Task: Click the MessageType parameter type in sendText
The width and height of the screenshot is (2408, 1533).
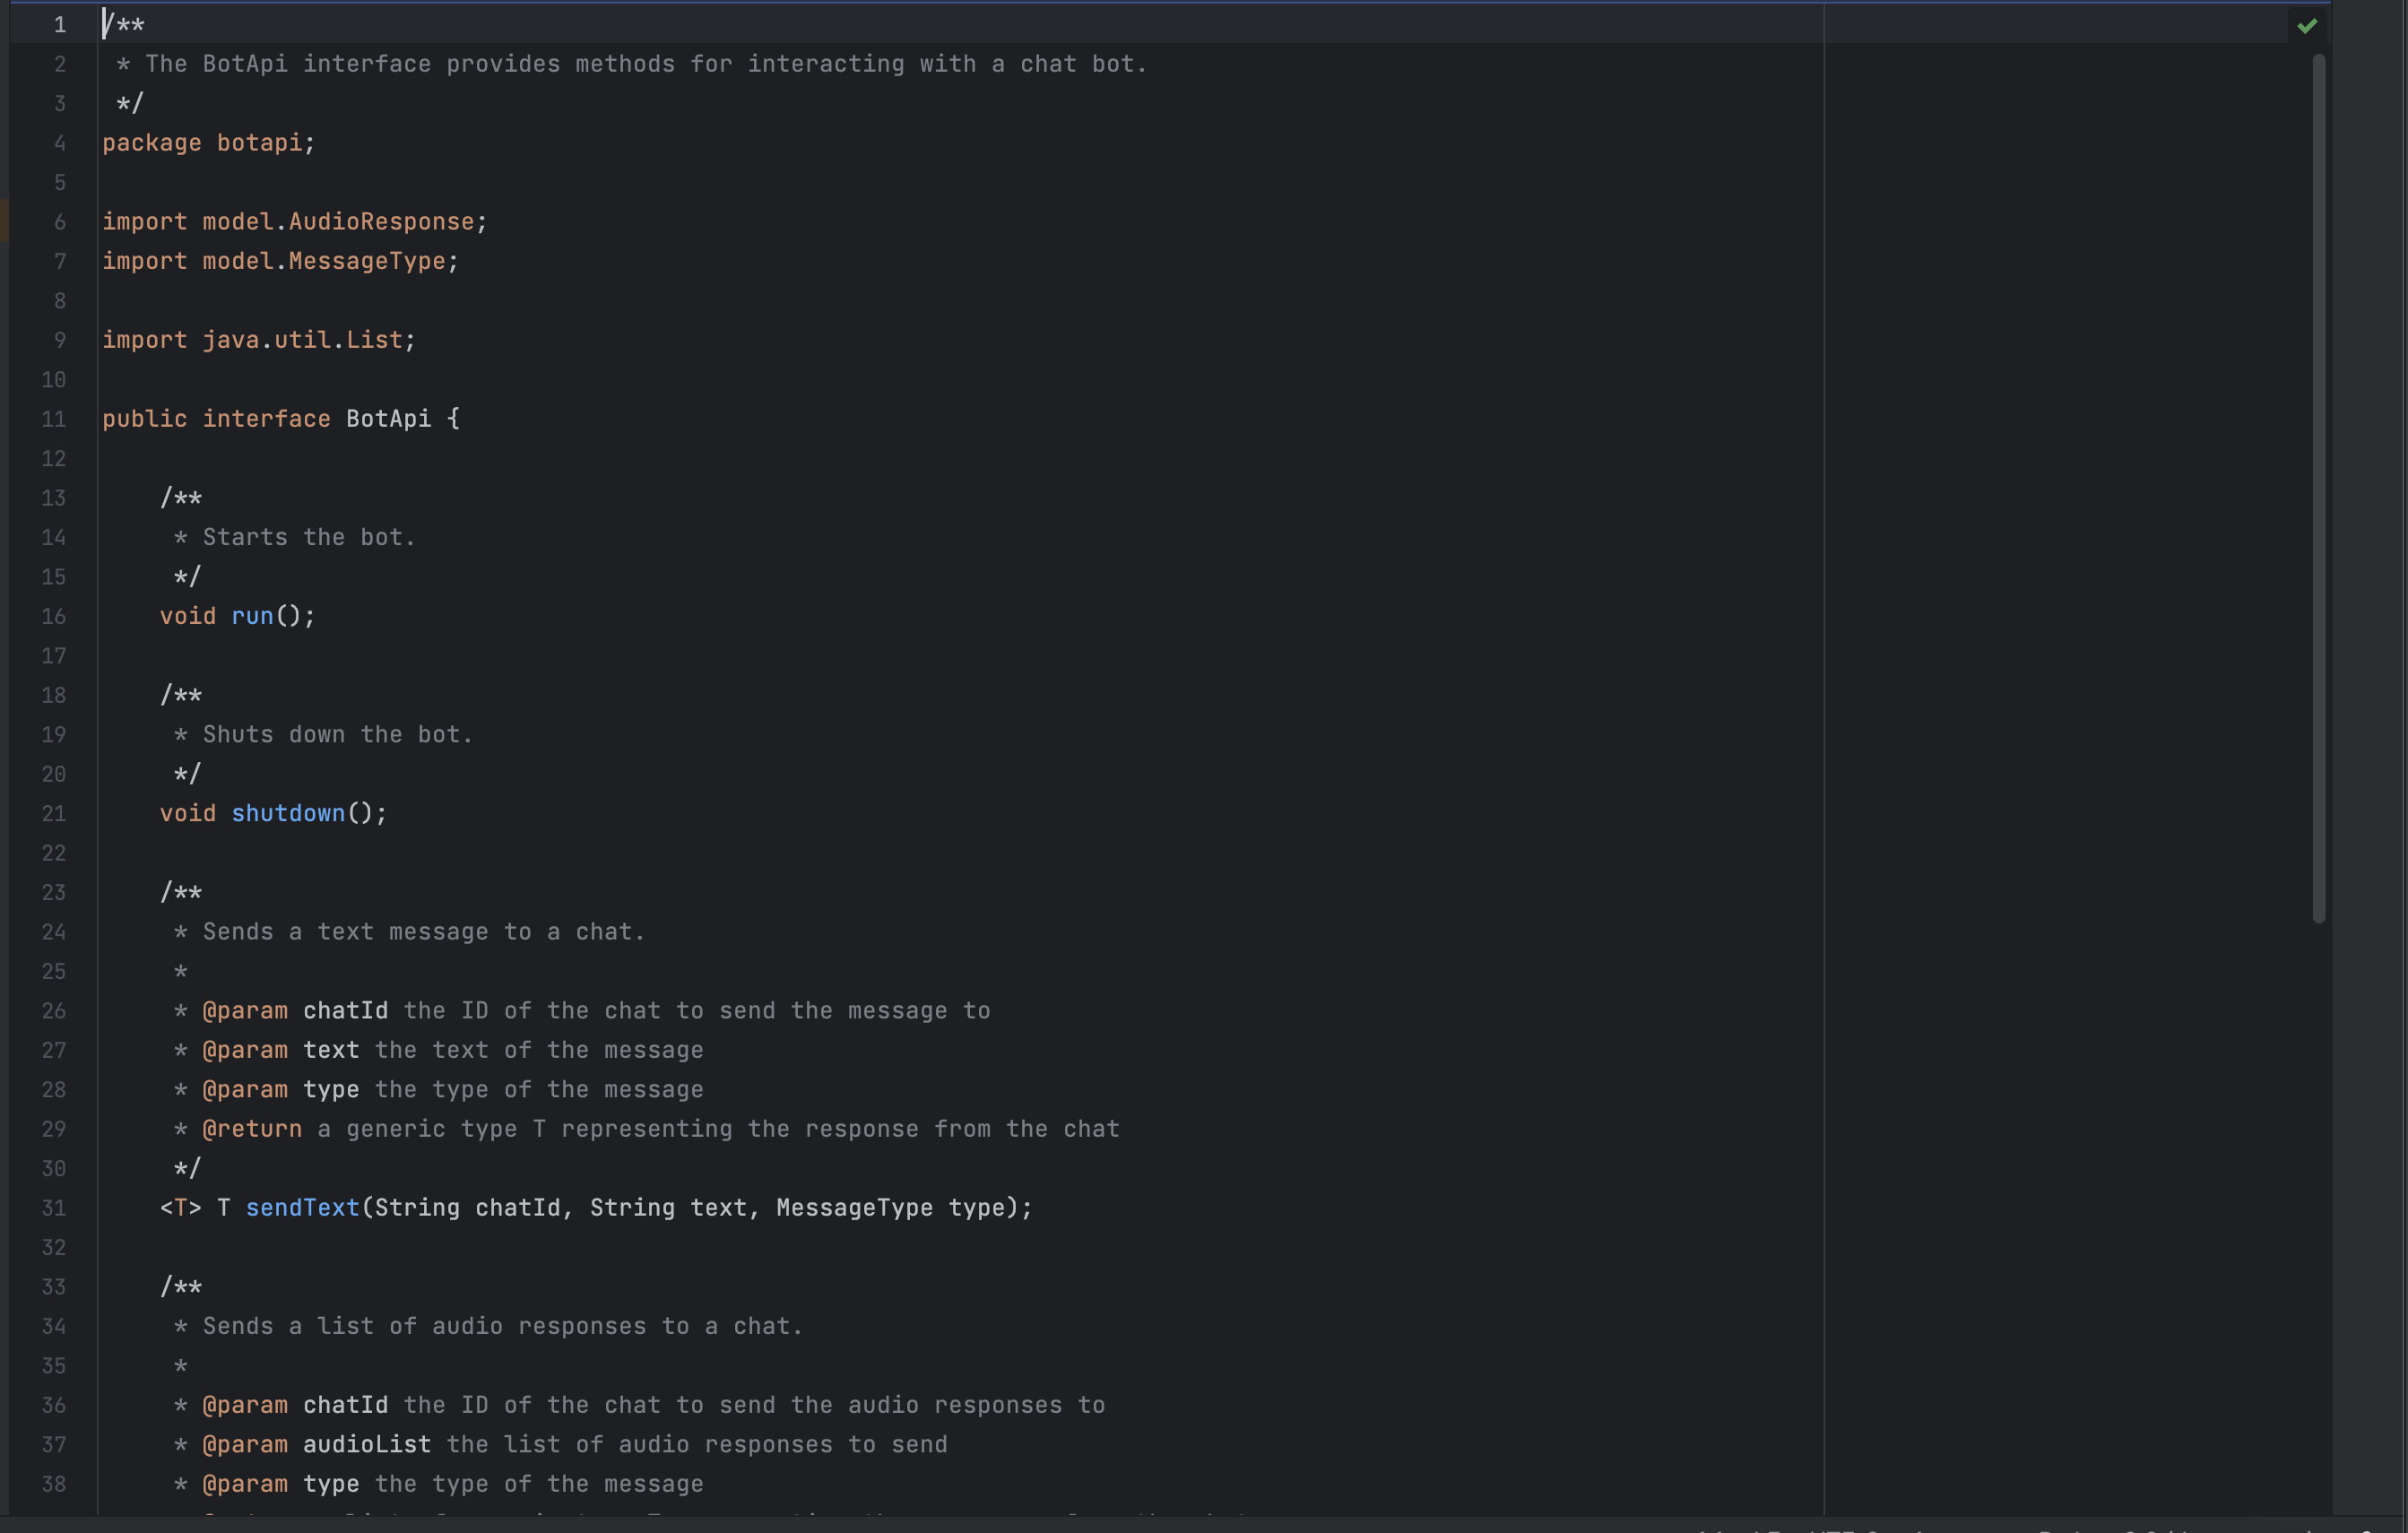Action: pos(854,1208)
